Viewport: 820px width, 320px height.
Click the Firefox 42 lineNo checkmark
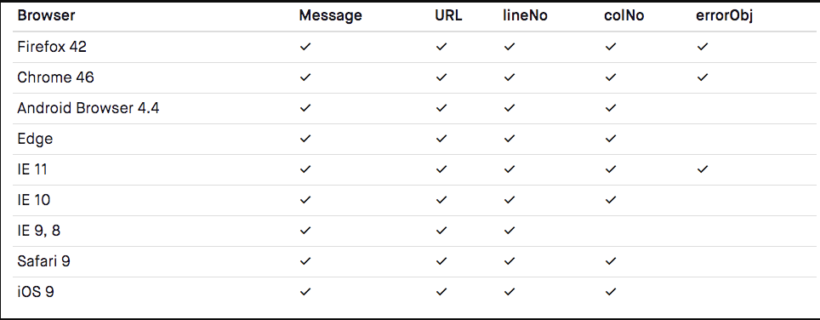(x=510, y=47)
